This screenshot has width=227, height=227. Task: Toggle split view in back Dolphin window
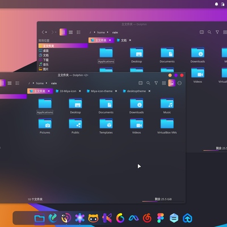coord(201,32)
